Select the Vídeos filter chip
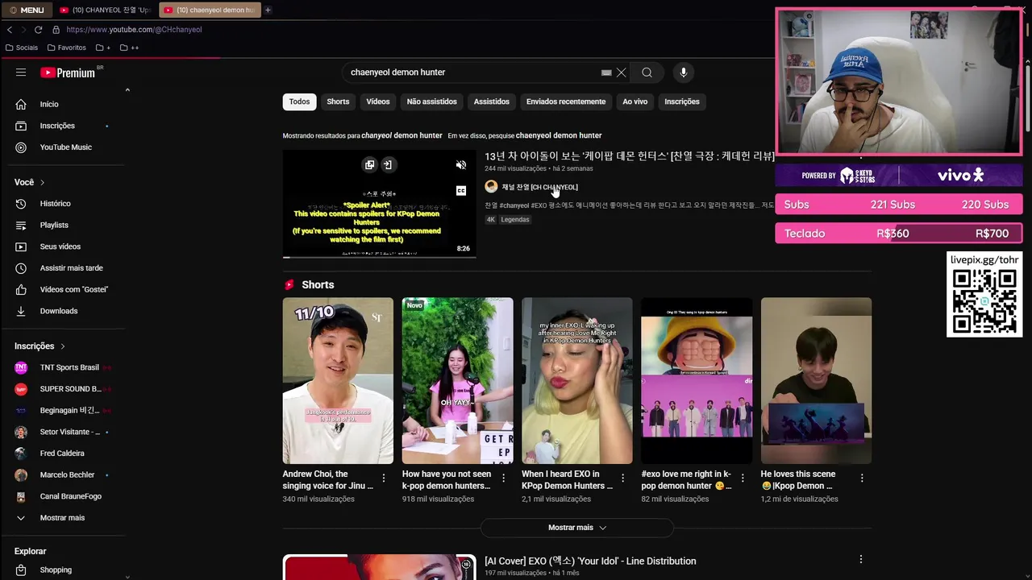1032x580 pixels. point(377,101)
